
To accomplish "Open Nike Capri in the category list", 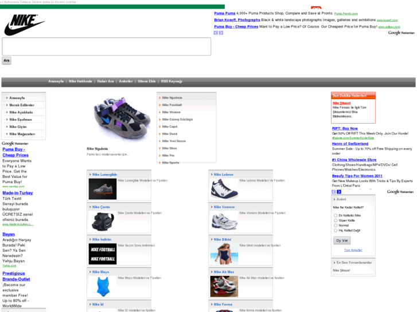I will click(x=170, y=127).
